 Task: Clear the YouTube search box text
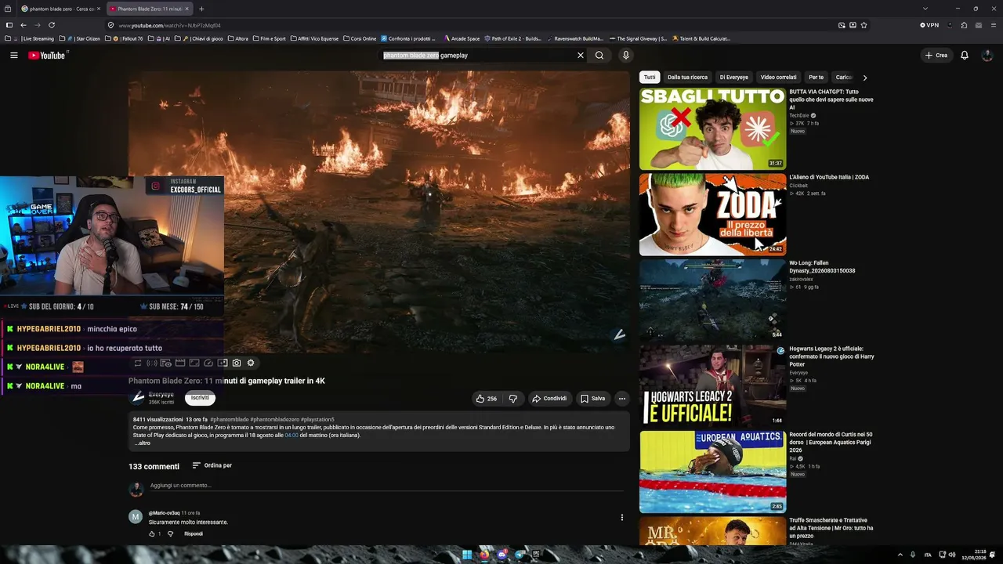pos(581,56)
